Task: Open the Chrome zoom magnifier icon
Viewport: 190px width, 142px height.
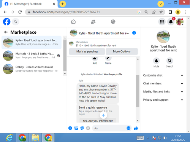Action: point(146,12)
